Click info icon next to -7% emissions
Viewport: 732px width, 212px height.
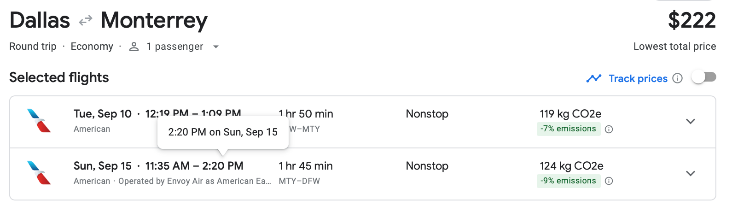click(x=609, y=129)
